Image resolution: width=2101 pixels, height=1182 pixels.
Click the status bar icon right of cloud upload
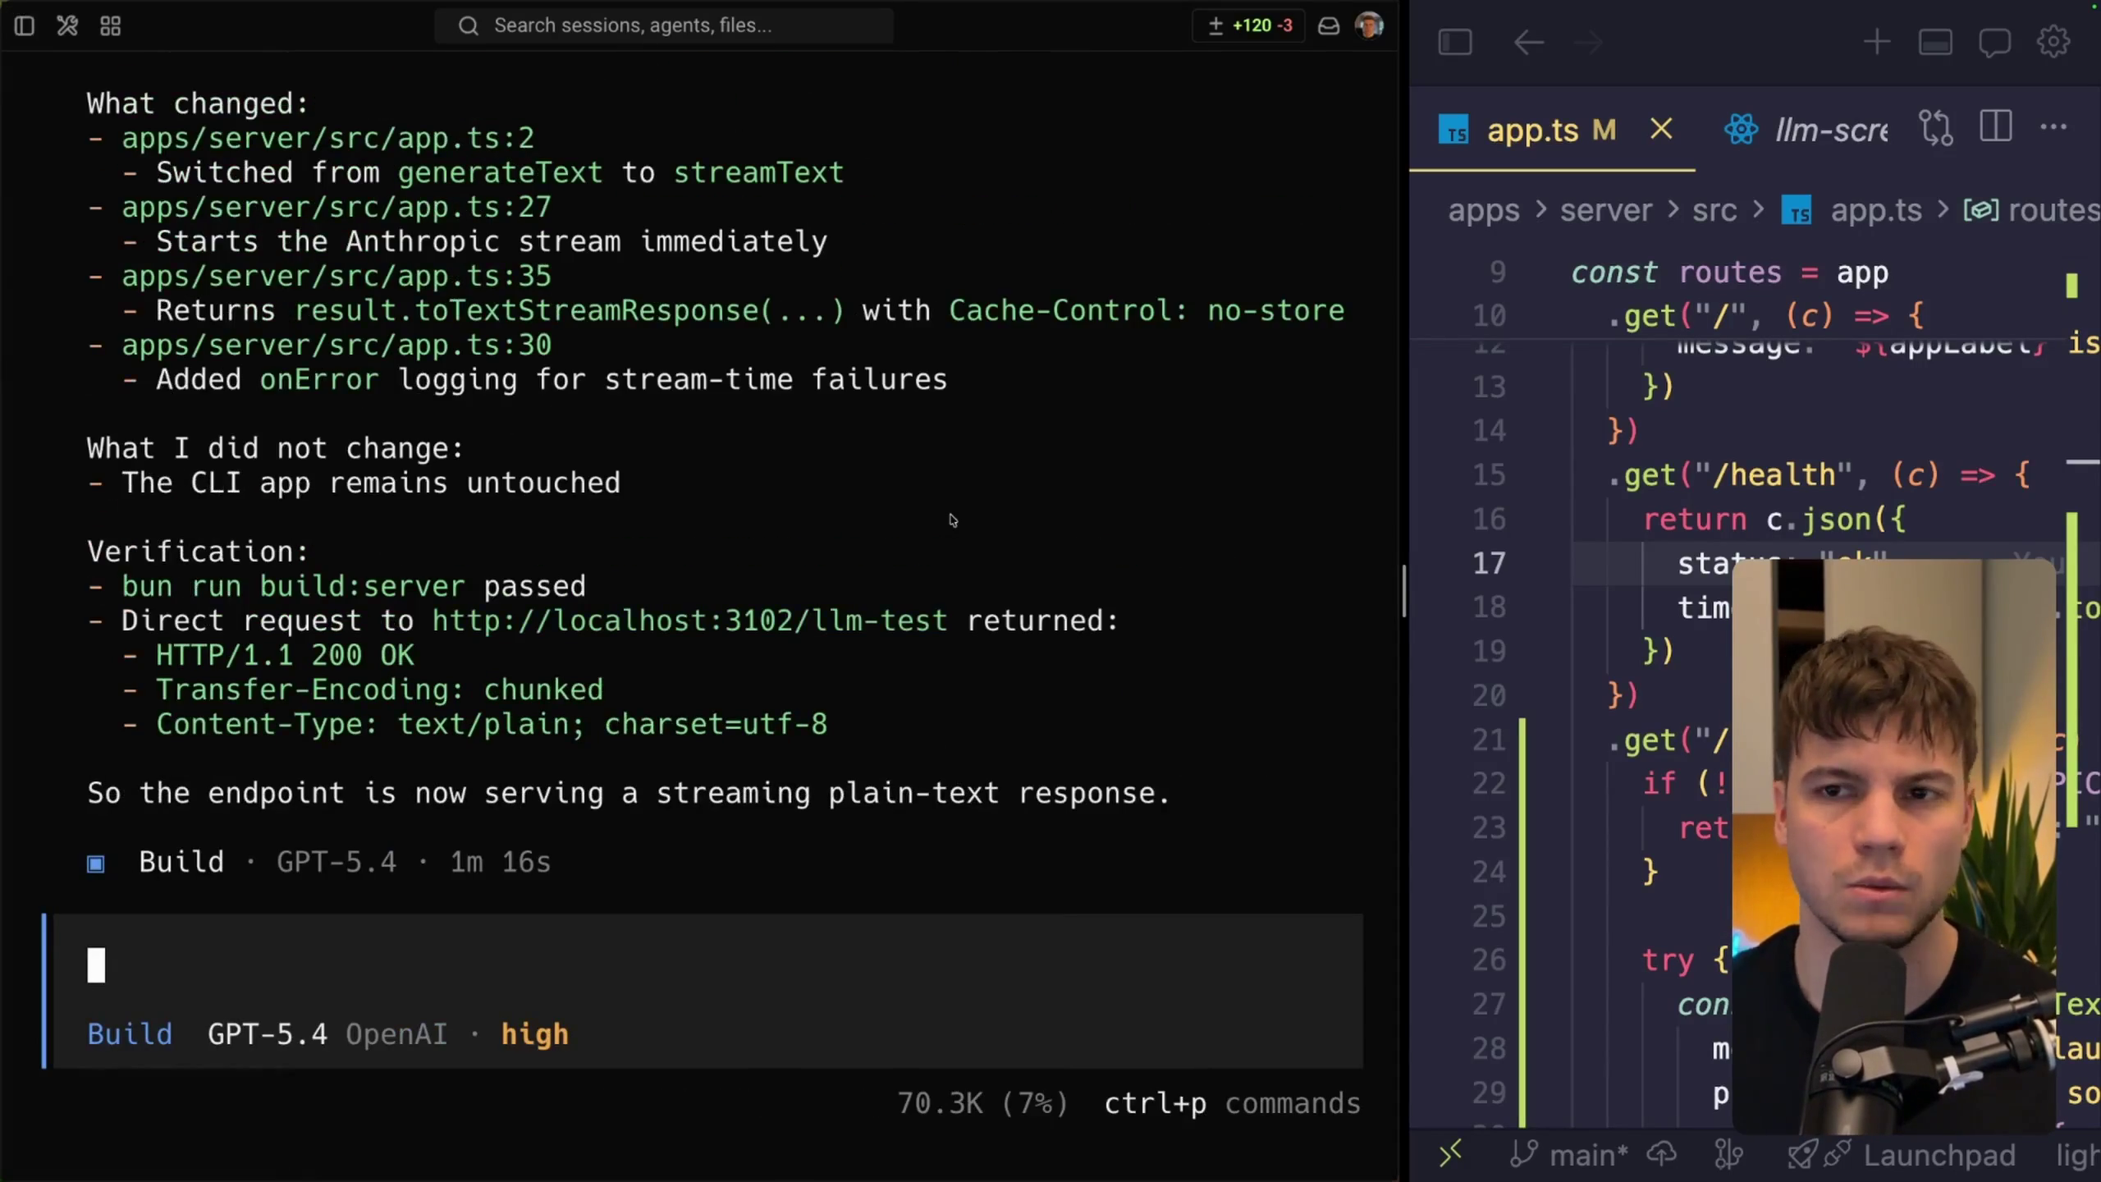1728,1155
